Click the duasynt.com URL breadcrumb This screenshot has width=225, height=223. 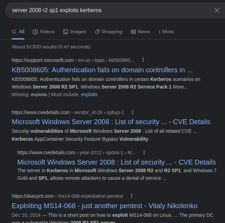coord(33,196)
